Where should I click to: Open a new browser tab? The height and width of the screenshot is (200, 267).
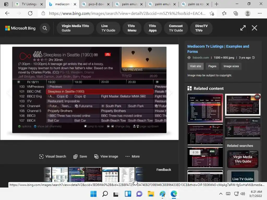point(216,4)
